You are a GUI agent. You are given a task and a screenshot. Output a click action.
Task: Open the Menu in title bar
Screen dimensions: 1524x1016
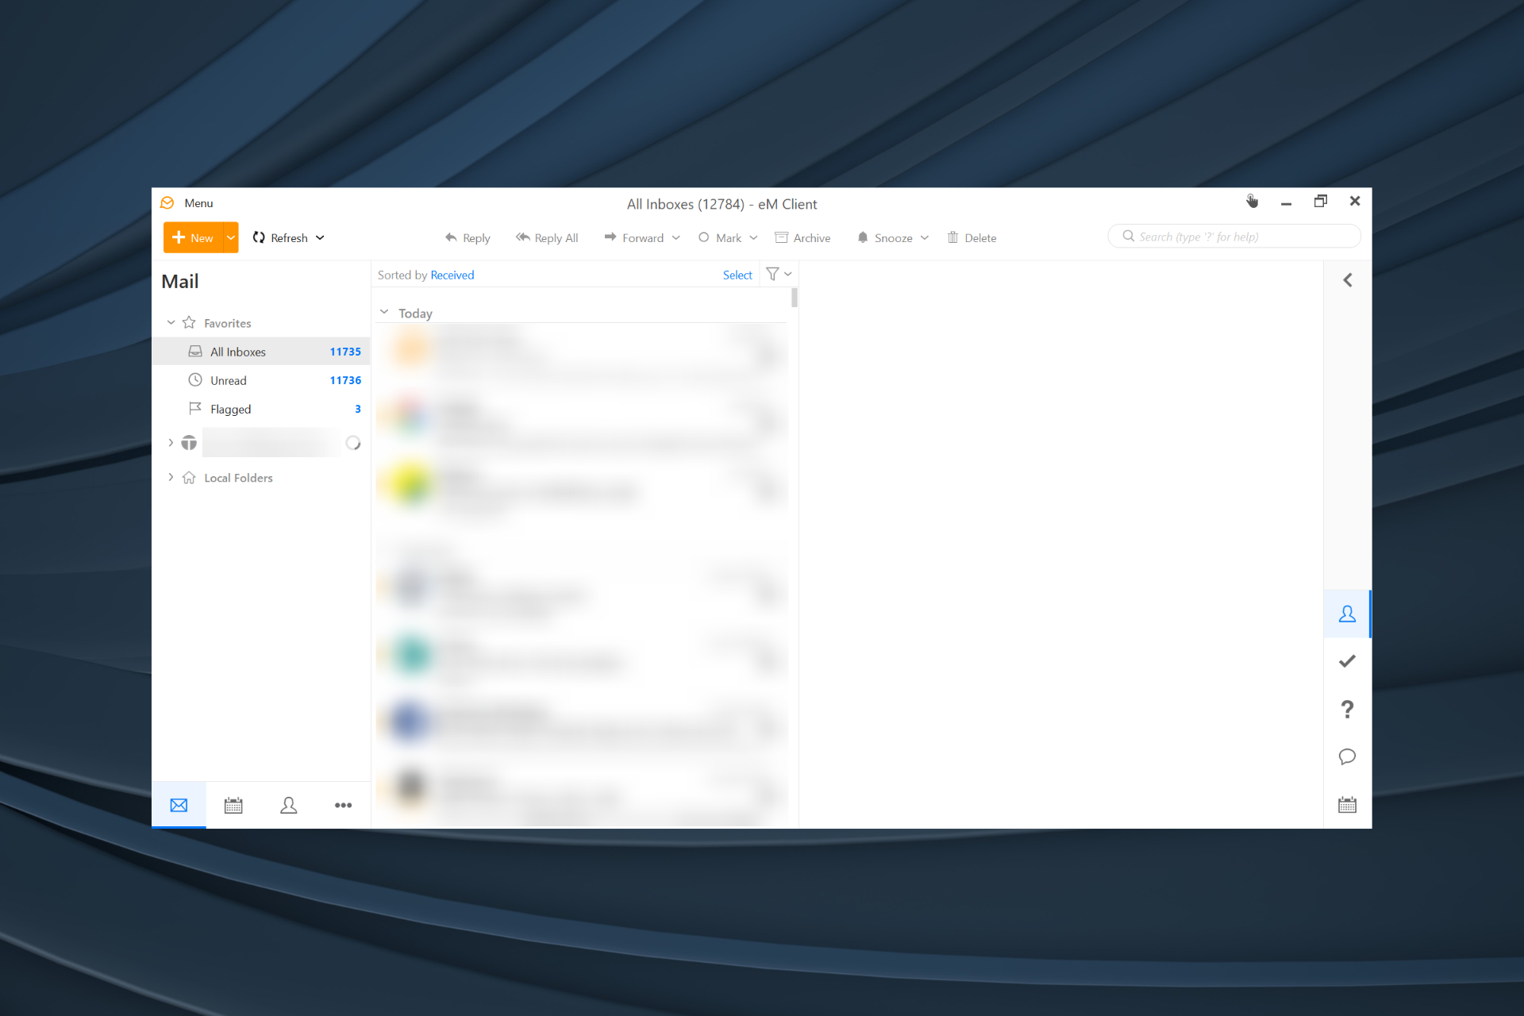pyautogui.click(x=198, y=203)
